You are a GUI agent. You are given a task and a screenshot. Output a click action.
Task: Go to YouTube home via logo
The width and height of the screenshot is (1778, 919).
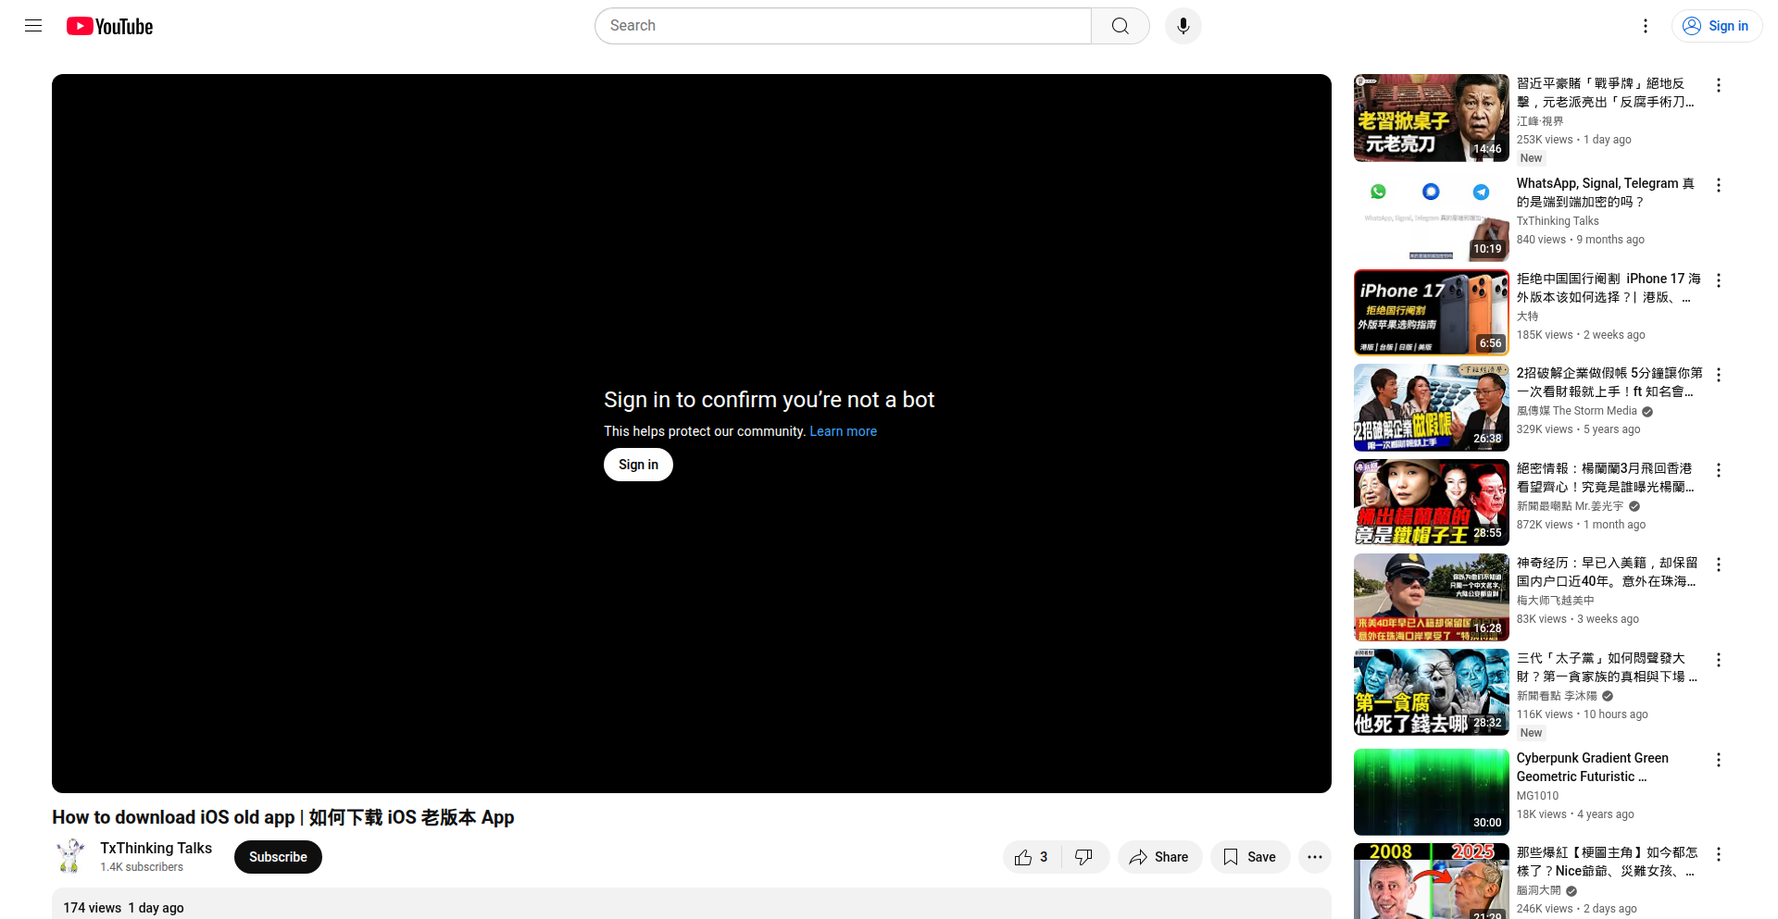[x=109, y=26]
